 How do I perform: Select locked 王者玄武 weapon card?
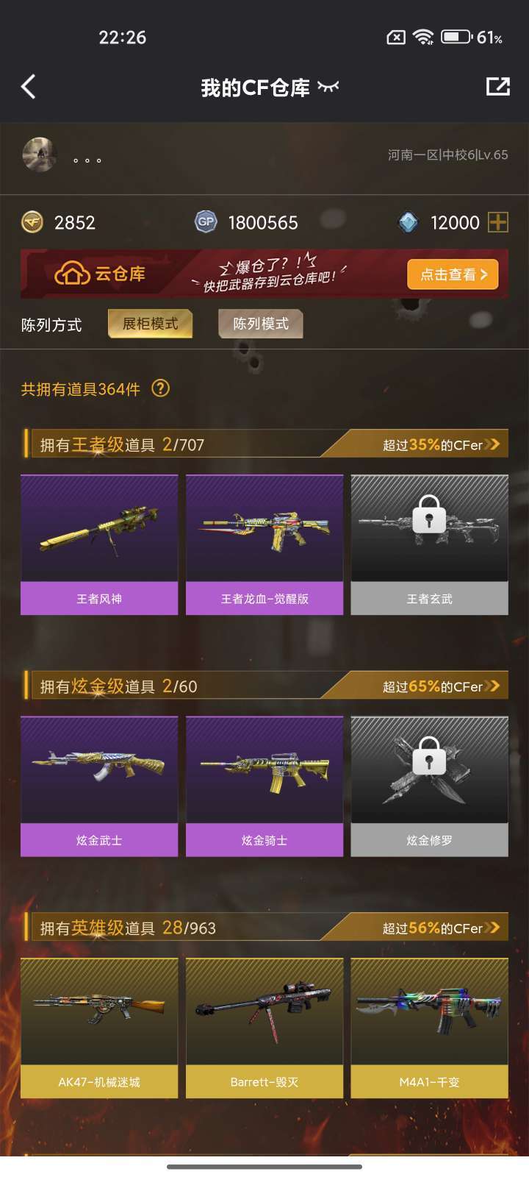coord(429,544)
